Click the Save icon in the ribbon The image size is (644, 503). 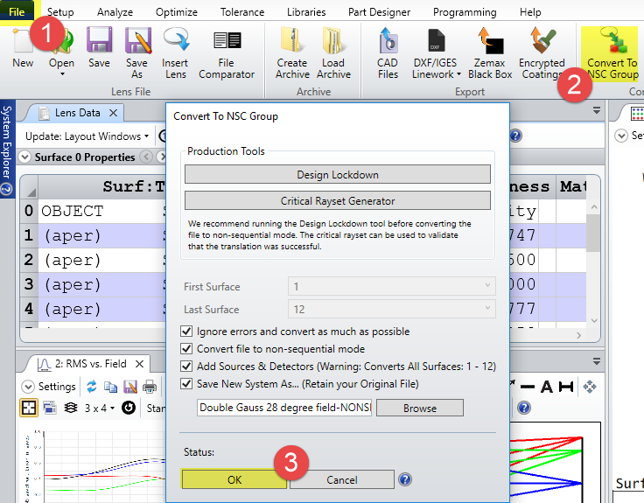pyautogui.click(x=99, y=40)
